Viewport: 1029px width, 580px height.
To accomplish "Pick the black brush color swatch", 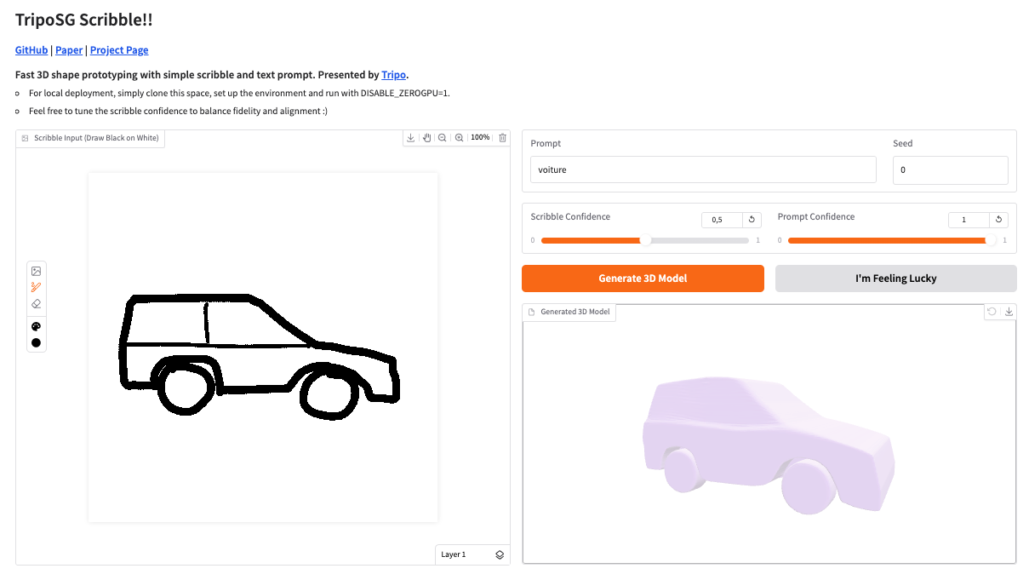I will pyautogui.click(x=36, y=343).
